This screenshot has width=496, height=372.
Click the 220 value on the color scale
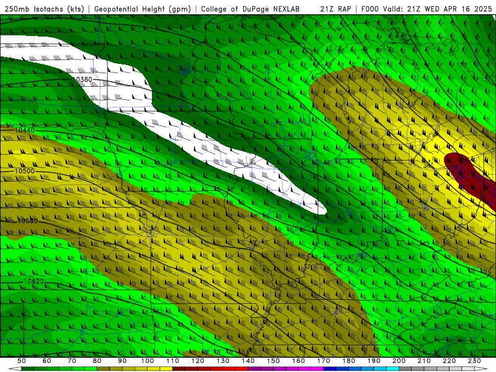coord(449,361)
